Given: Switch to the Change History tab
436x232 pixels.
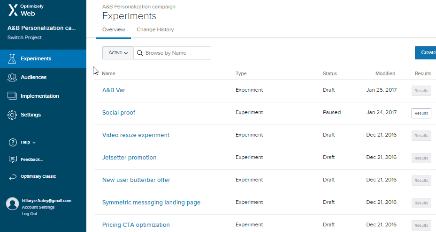Looking at the screenshot, I should tap(155, 29).
